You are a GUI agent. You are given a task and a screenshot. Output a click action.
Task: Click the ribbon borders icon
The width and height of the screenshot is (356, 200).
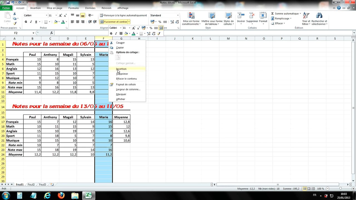tap(46, 22)
